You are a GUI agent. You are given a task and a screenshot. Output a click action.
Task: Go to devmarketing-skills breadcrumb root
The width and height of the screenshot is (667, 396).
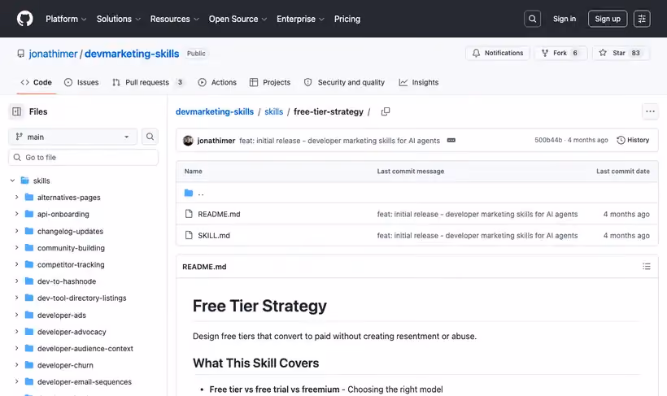click(215, 111)
